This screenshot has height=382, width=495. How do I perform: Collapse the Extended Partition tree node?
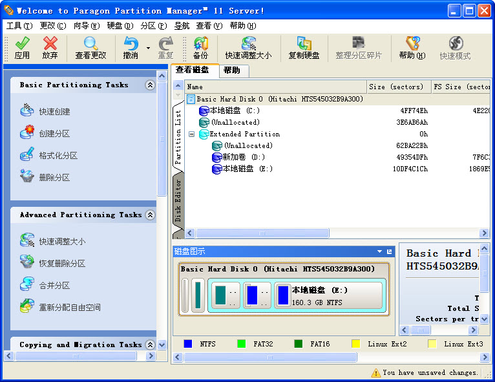coord(191,134)
